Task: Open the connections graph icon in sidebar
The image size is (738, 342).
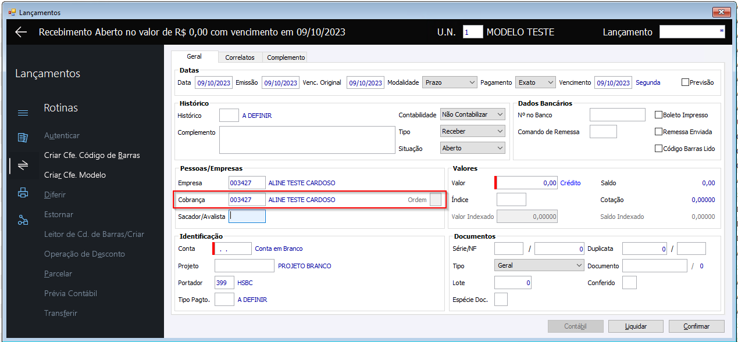Action: coord(23,220)
